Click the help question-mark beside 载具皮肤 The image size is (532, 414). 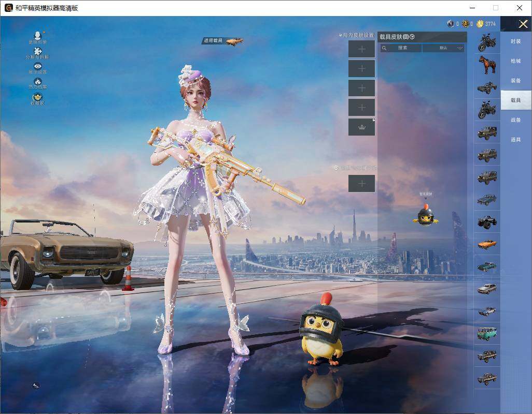coord(412,37)
